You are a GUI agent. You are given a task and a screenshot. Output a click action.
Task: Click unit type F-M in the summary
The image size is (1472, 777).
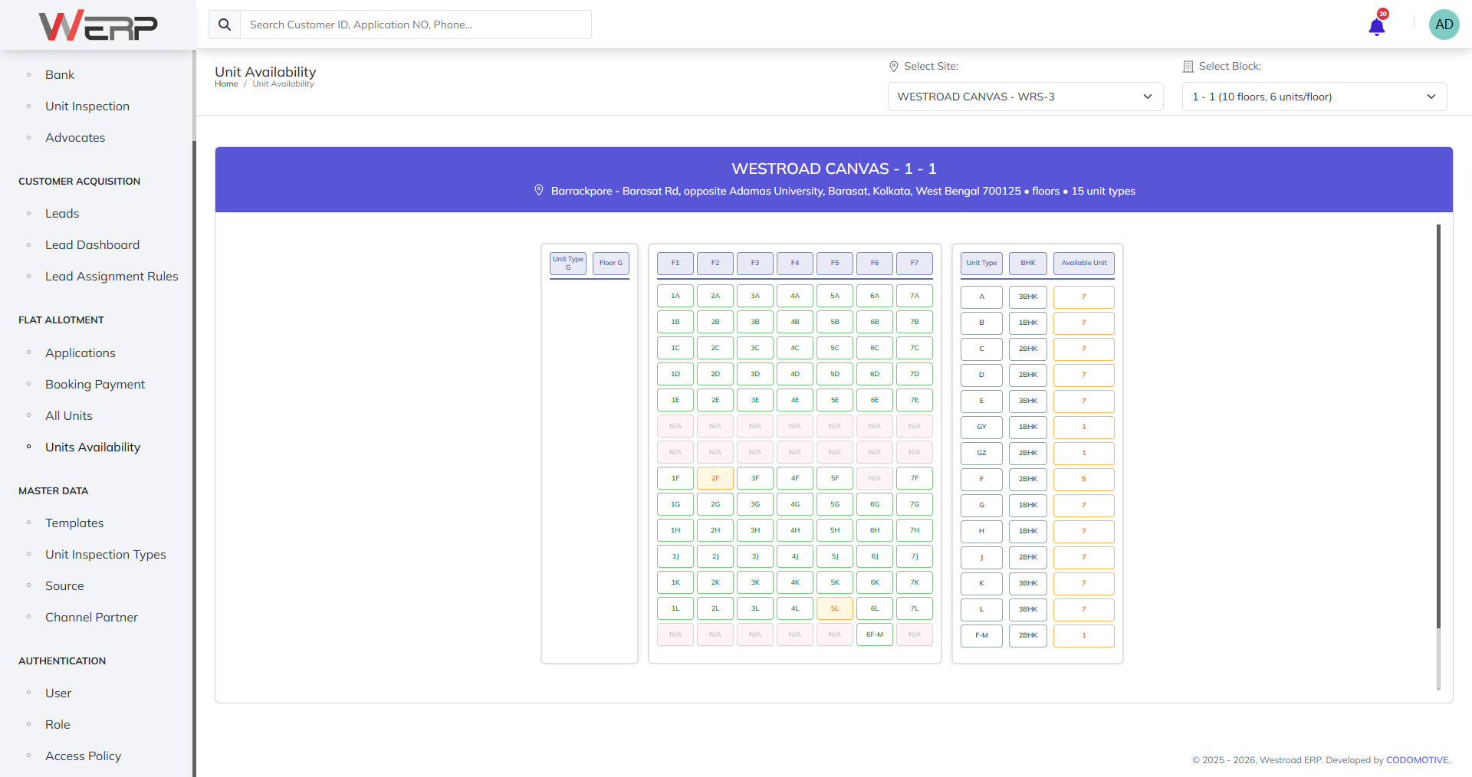pyautogui.click(x=981, y=635)
